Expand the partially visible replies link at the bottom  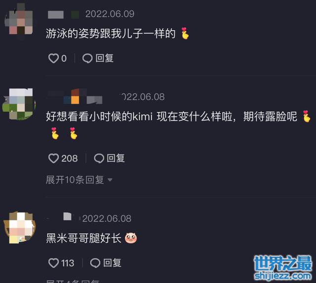click(x=73, y=281)
